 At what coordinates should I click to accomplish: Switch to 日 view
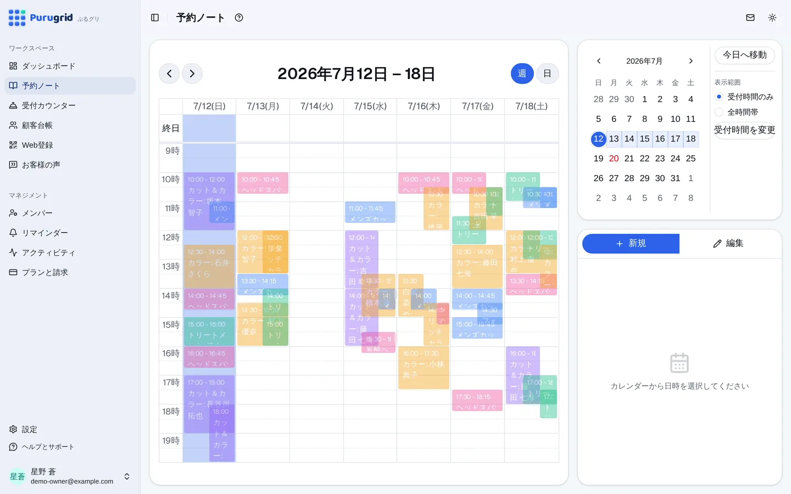[x=547, y=74]
